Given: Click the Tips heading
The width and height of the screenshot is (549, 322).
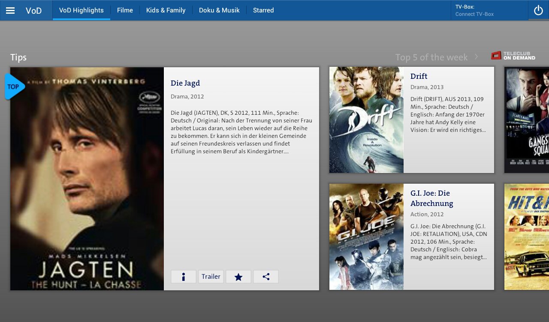Looking at the screenshot, I should (x=18, y=57).
